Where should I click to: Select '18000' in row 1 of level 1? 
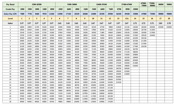22,27
